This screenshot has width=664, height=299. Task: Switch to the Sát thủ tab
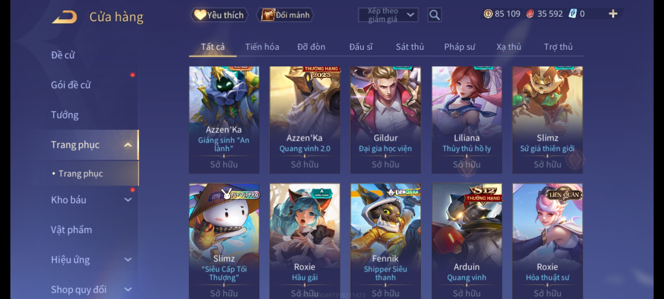click(x=410, y=47)
